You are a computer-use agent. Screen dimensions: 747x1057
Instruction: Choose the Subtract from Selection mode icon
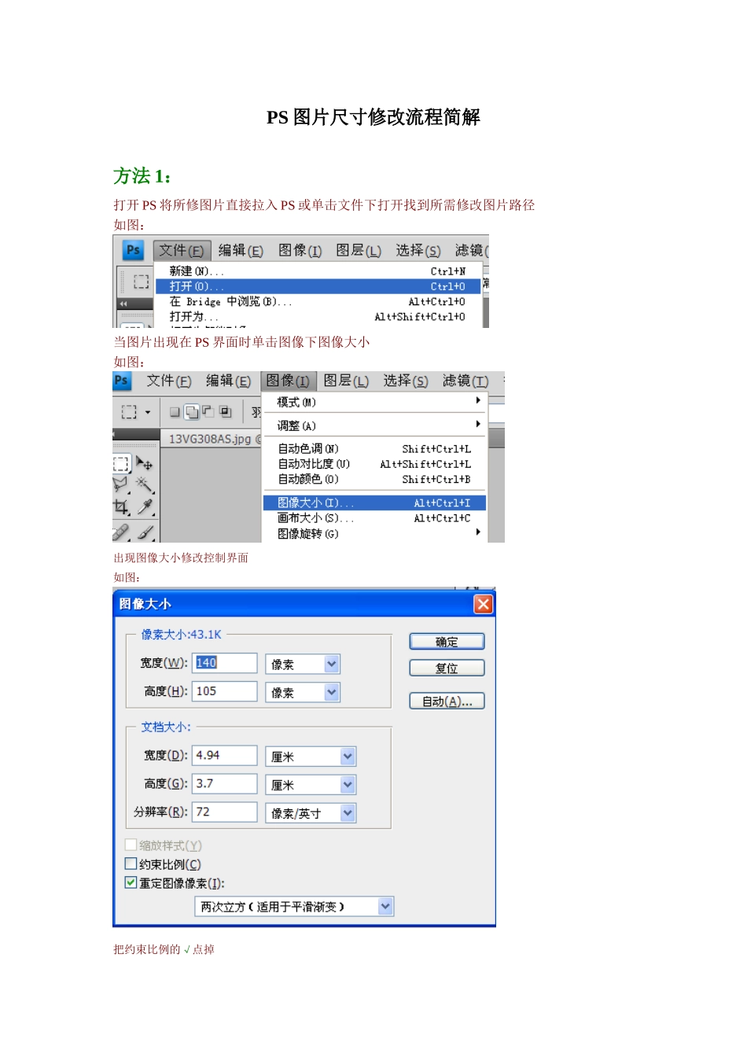(x=208, y=411)
